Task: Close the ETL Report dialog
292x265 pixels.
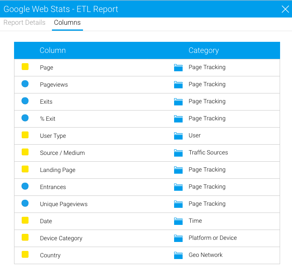Action: (285, 9)
